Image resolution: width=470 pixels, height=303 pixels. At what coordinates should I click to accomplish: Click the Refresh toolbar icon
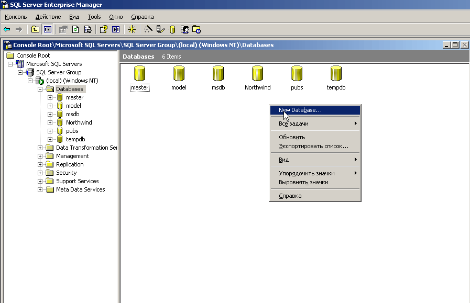75,29
